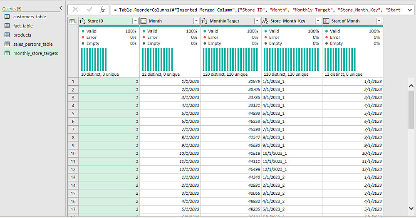
Task: Click the vertical scrollbar thumb
Action: click(x=411, y=110)
